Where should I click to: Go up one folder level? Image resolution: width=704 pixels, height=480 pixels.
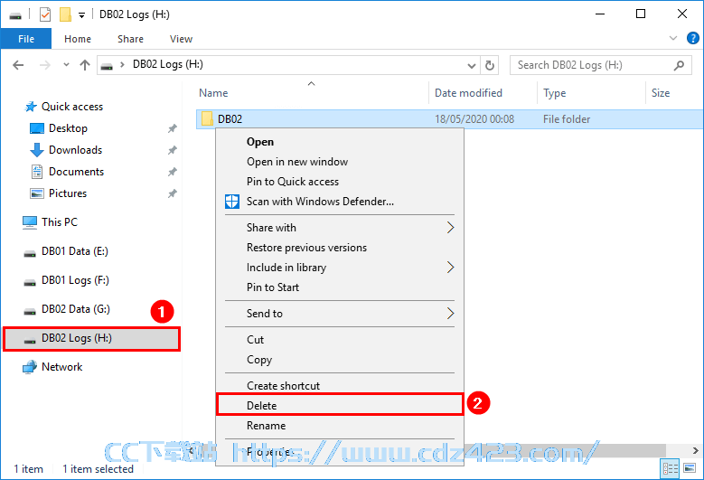[x=85, y=65]
